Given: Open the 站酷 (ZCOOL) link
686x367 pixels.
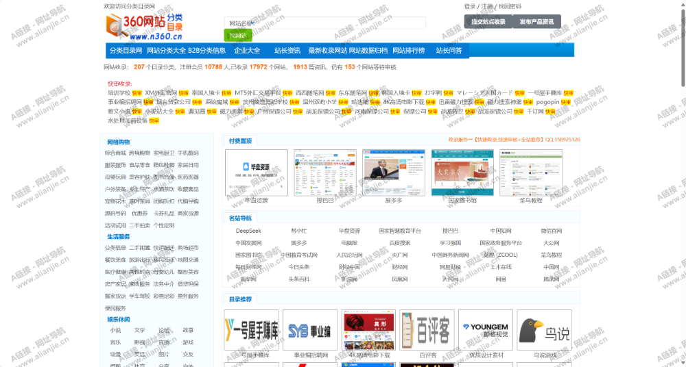Looking at the screenshot, I should pyautogui.click(x=501, y=255).
